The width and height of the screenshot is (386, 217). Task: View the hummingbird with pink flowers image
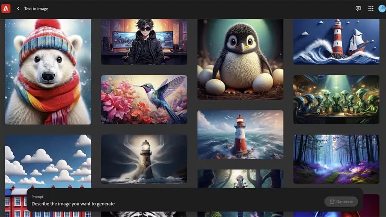(x=144, y=99)
